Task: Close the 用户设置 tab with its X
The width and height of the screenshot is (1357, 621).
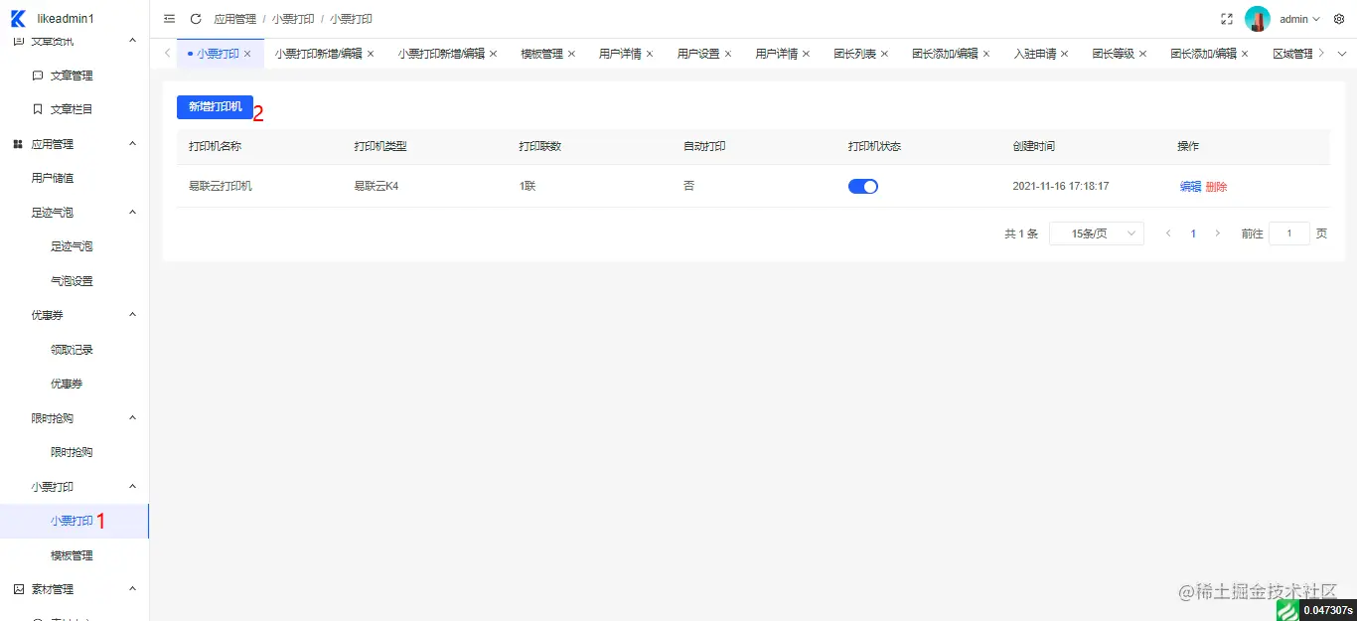Action: [x=728, y=54]
